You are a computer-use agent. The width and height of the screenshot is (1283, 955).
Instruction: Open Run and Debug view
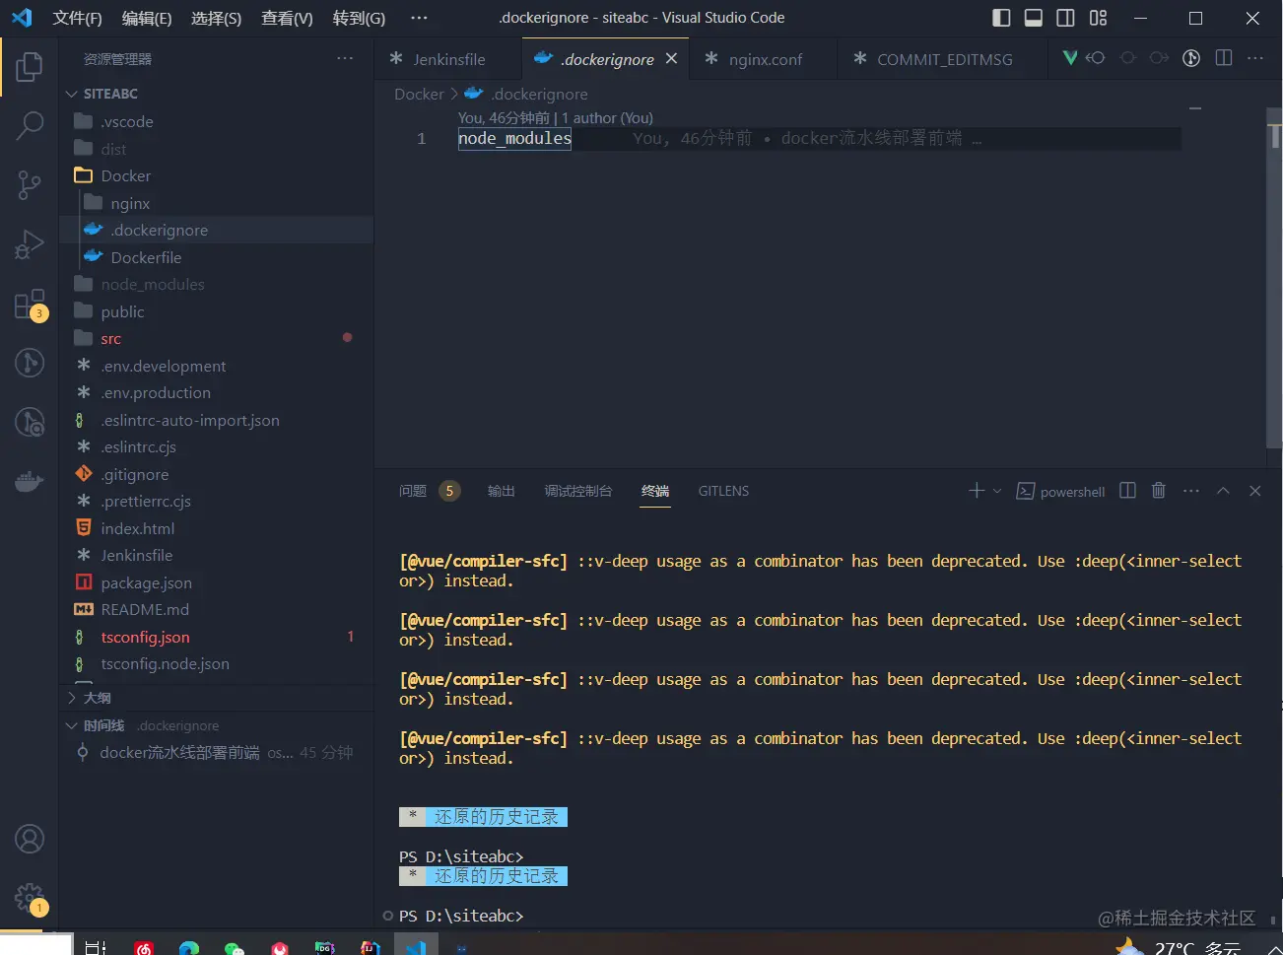[x=30, y=244]
